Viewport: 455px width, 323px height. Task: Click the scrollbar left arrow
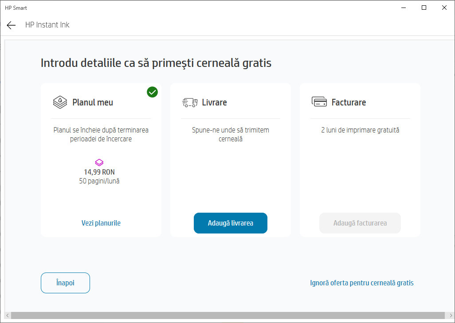pyautogui.click(x=8, y=315)
